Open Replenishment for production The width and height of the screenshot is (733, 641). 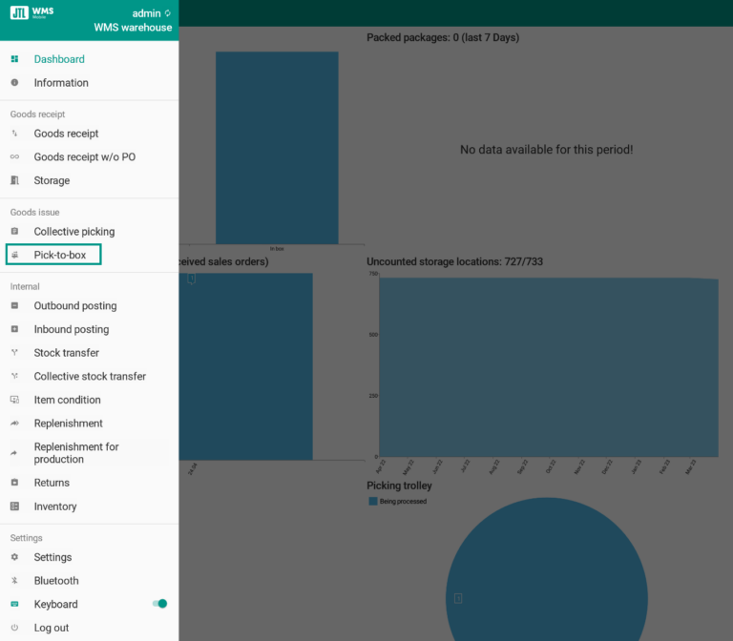pos(76,453)
